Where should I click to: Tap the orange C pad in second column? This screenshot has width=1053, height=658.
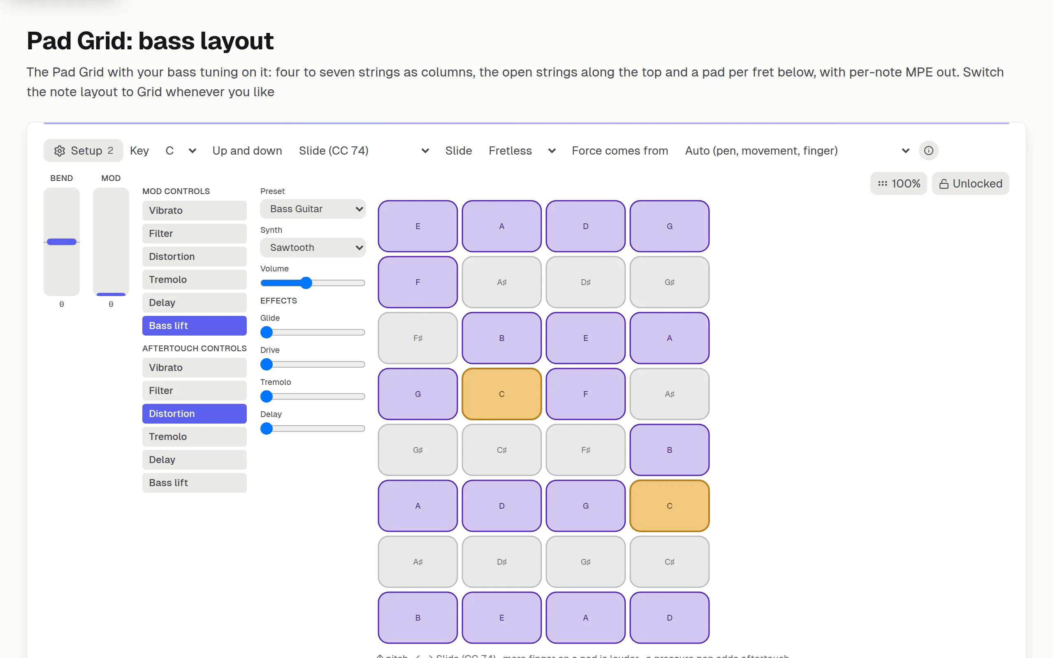tap(502, 394)
